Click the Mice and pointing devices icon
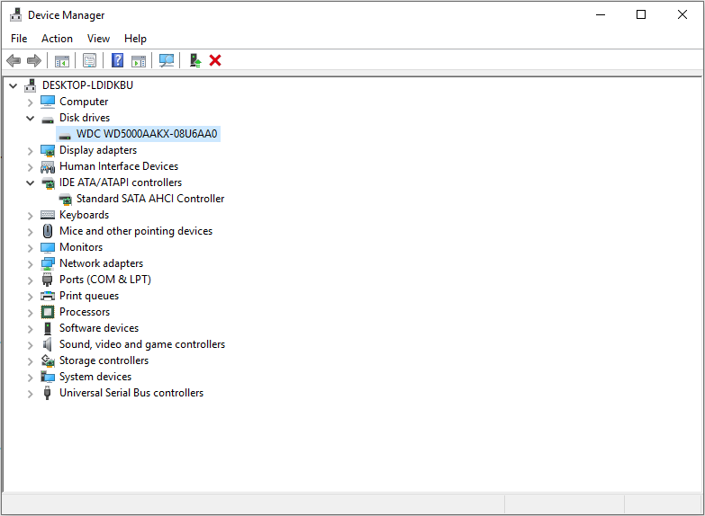This screenshot has width=705, height=516. tap(48, 231)
